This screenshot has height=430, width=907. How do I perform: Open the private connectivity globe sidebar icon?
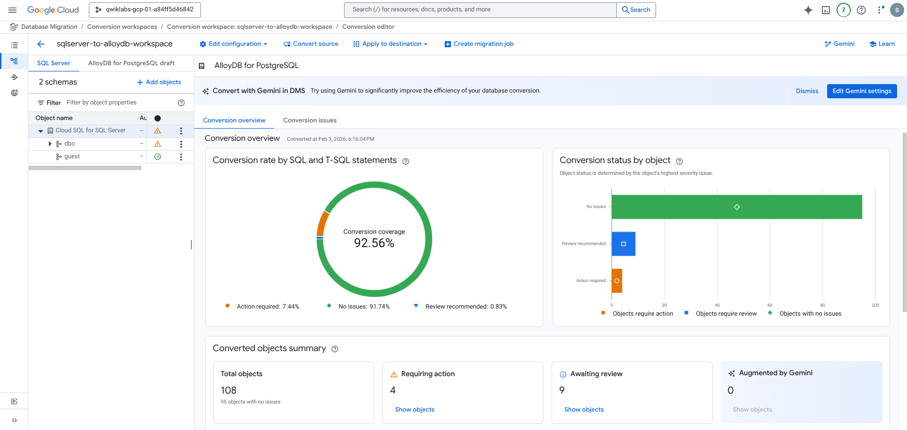click(14, 93)
